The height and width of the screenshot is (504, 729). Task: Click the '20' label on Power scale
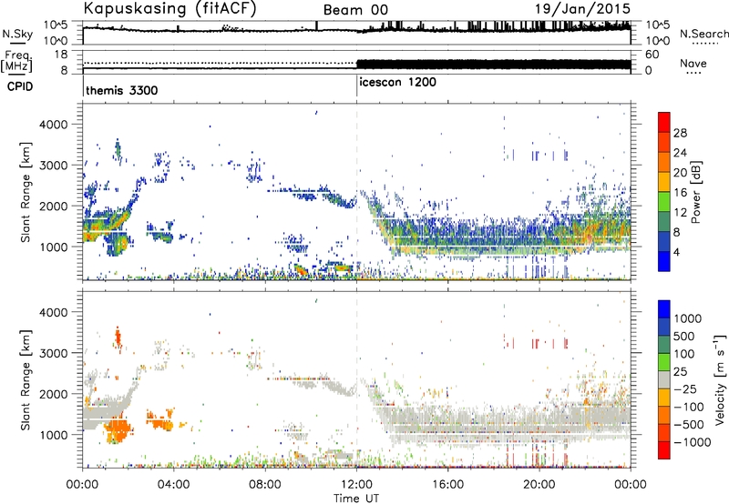tap(680, 173)
